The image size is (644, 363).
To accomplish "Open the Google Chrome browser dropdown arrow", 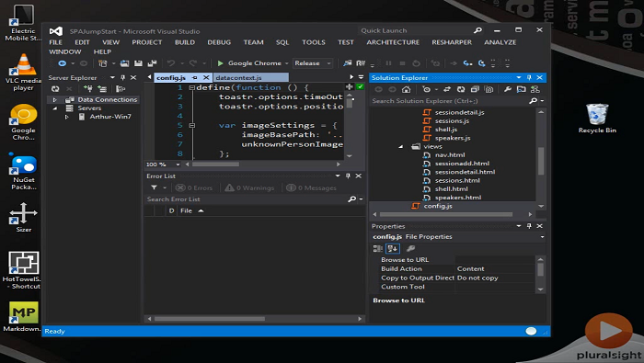I will click(x=287, y=63).
